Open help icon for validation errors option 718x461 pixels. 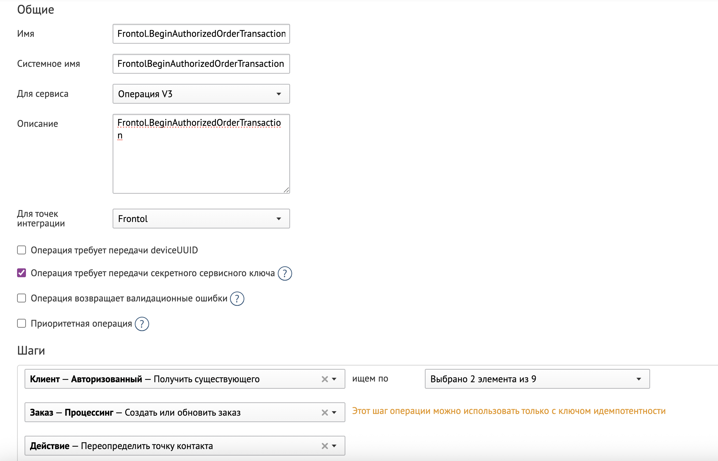[237, 299]
